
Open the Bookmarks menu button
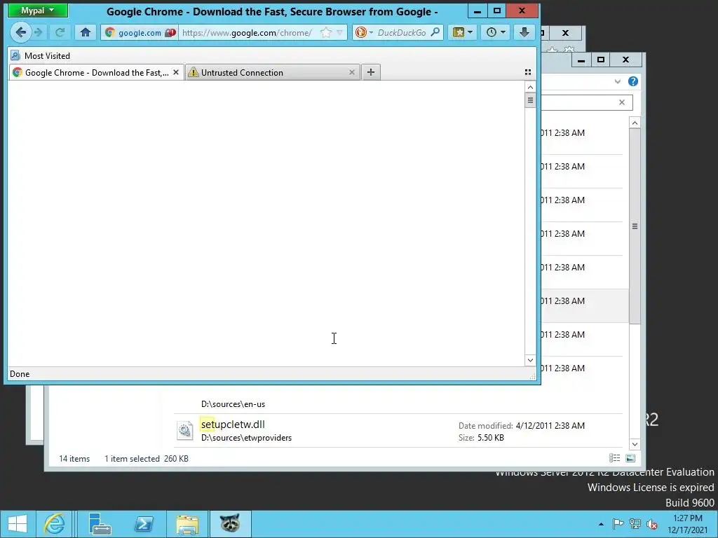coord(462,32)
